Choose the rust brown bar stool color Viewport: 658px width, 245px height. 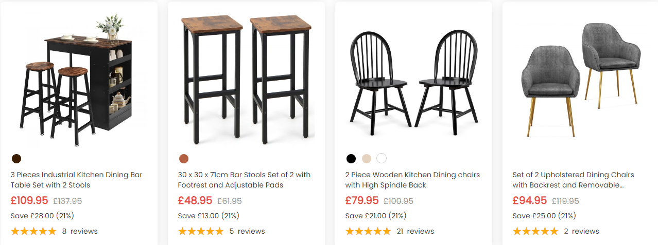(x=184, y=158)
